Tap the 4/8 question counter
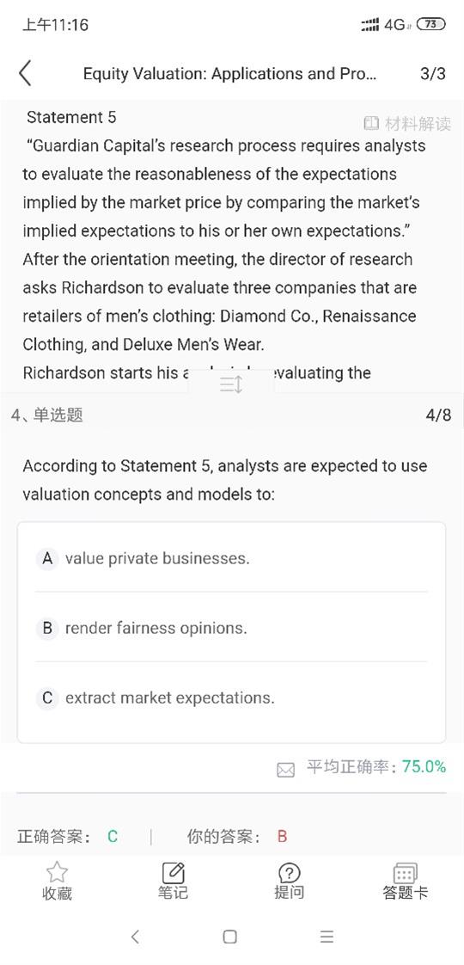This screenshot has height=965, width=464. pyautogui.click(x=438, y=415)
